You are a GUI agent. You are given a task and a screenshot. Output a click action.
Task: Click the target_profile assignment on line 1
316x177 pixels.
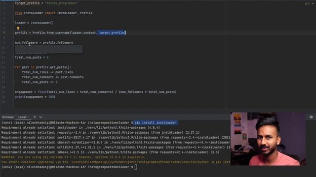pos(46,3)
